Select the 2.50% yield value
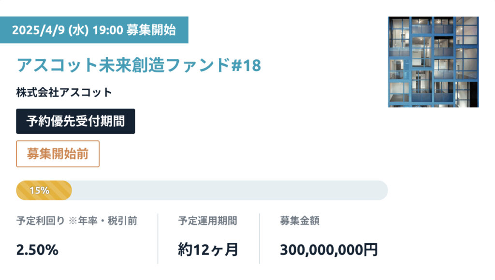The height and width of the screenshot is (280, 495). [x=37, y=250]
